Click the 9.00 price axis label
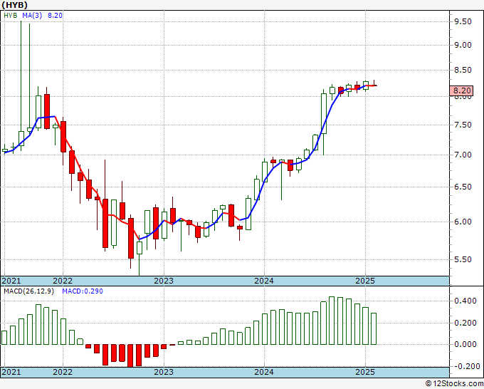The image size is (484, 389). 463,45
